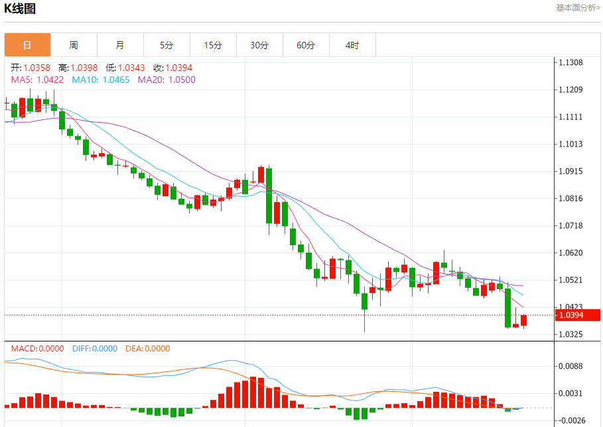This screenshot has width=603, height=427.
Task: Click the 1.1209 price axis label
Action: point(570,90)
